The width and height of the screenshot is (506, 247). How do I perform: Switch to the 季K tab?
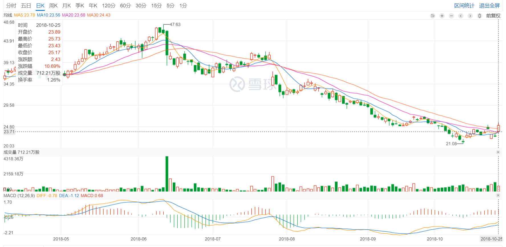80,6
